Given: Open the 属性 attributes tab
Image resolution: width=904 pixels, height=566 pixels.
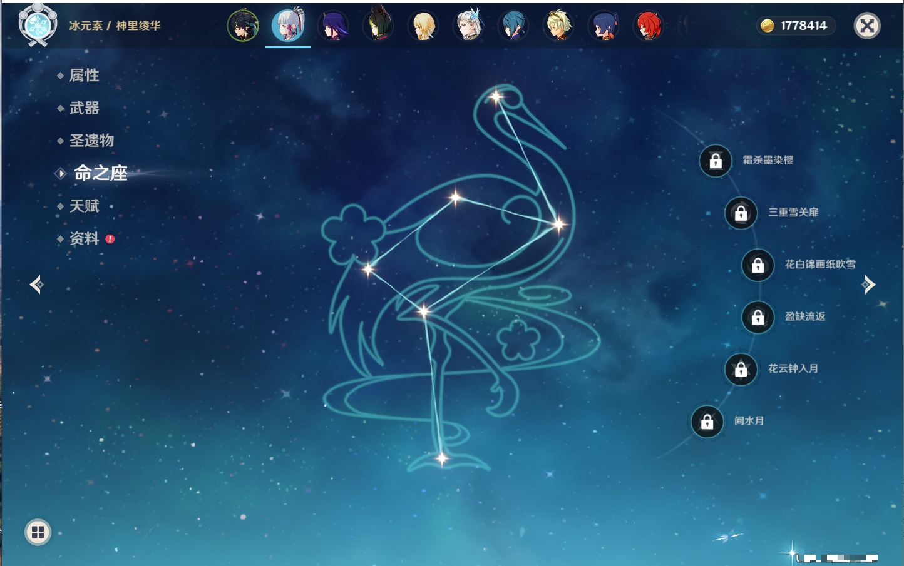Looking at the screenshot, I should pyautogui.click(x=84, y=76).
